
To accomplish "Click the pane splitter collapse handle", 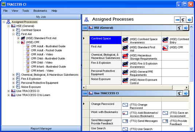I will (81, 73).
